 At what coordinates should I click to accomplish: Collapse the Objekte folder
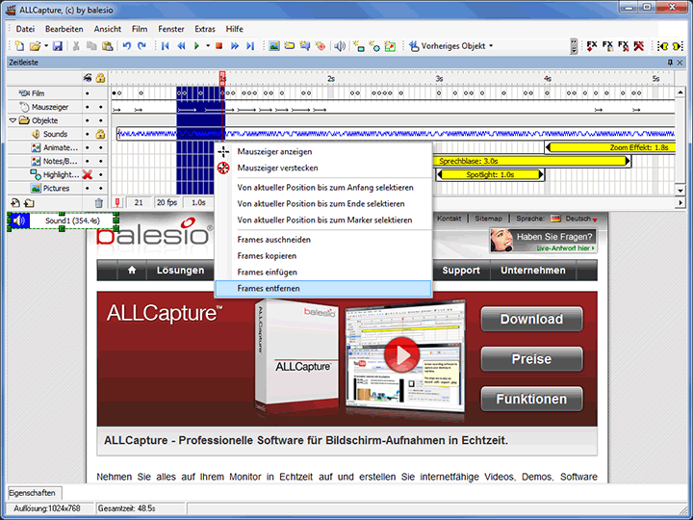13,120
